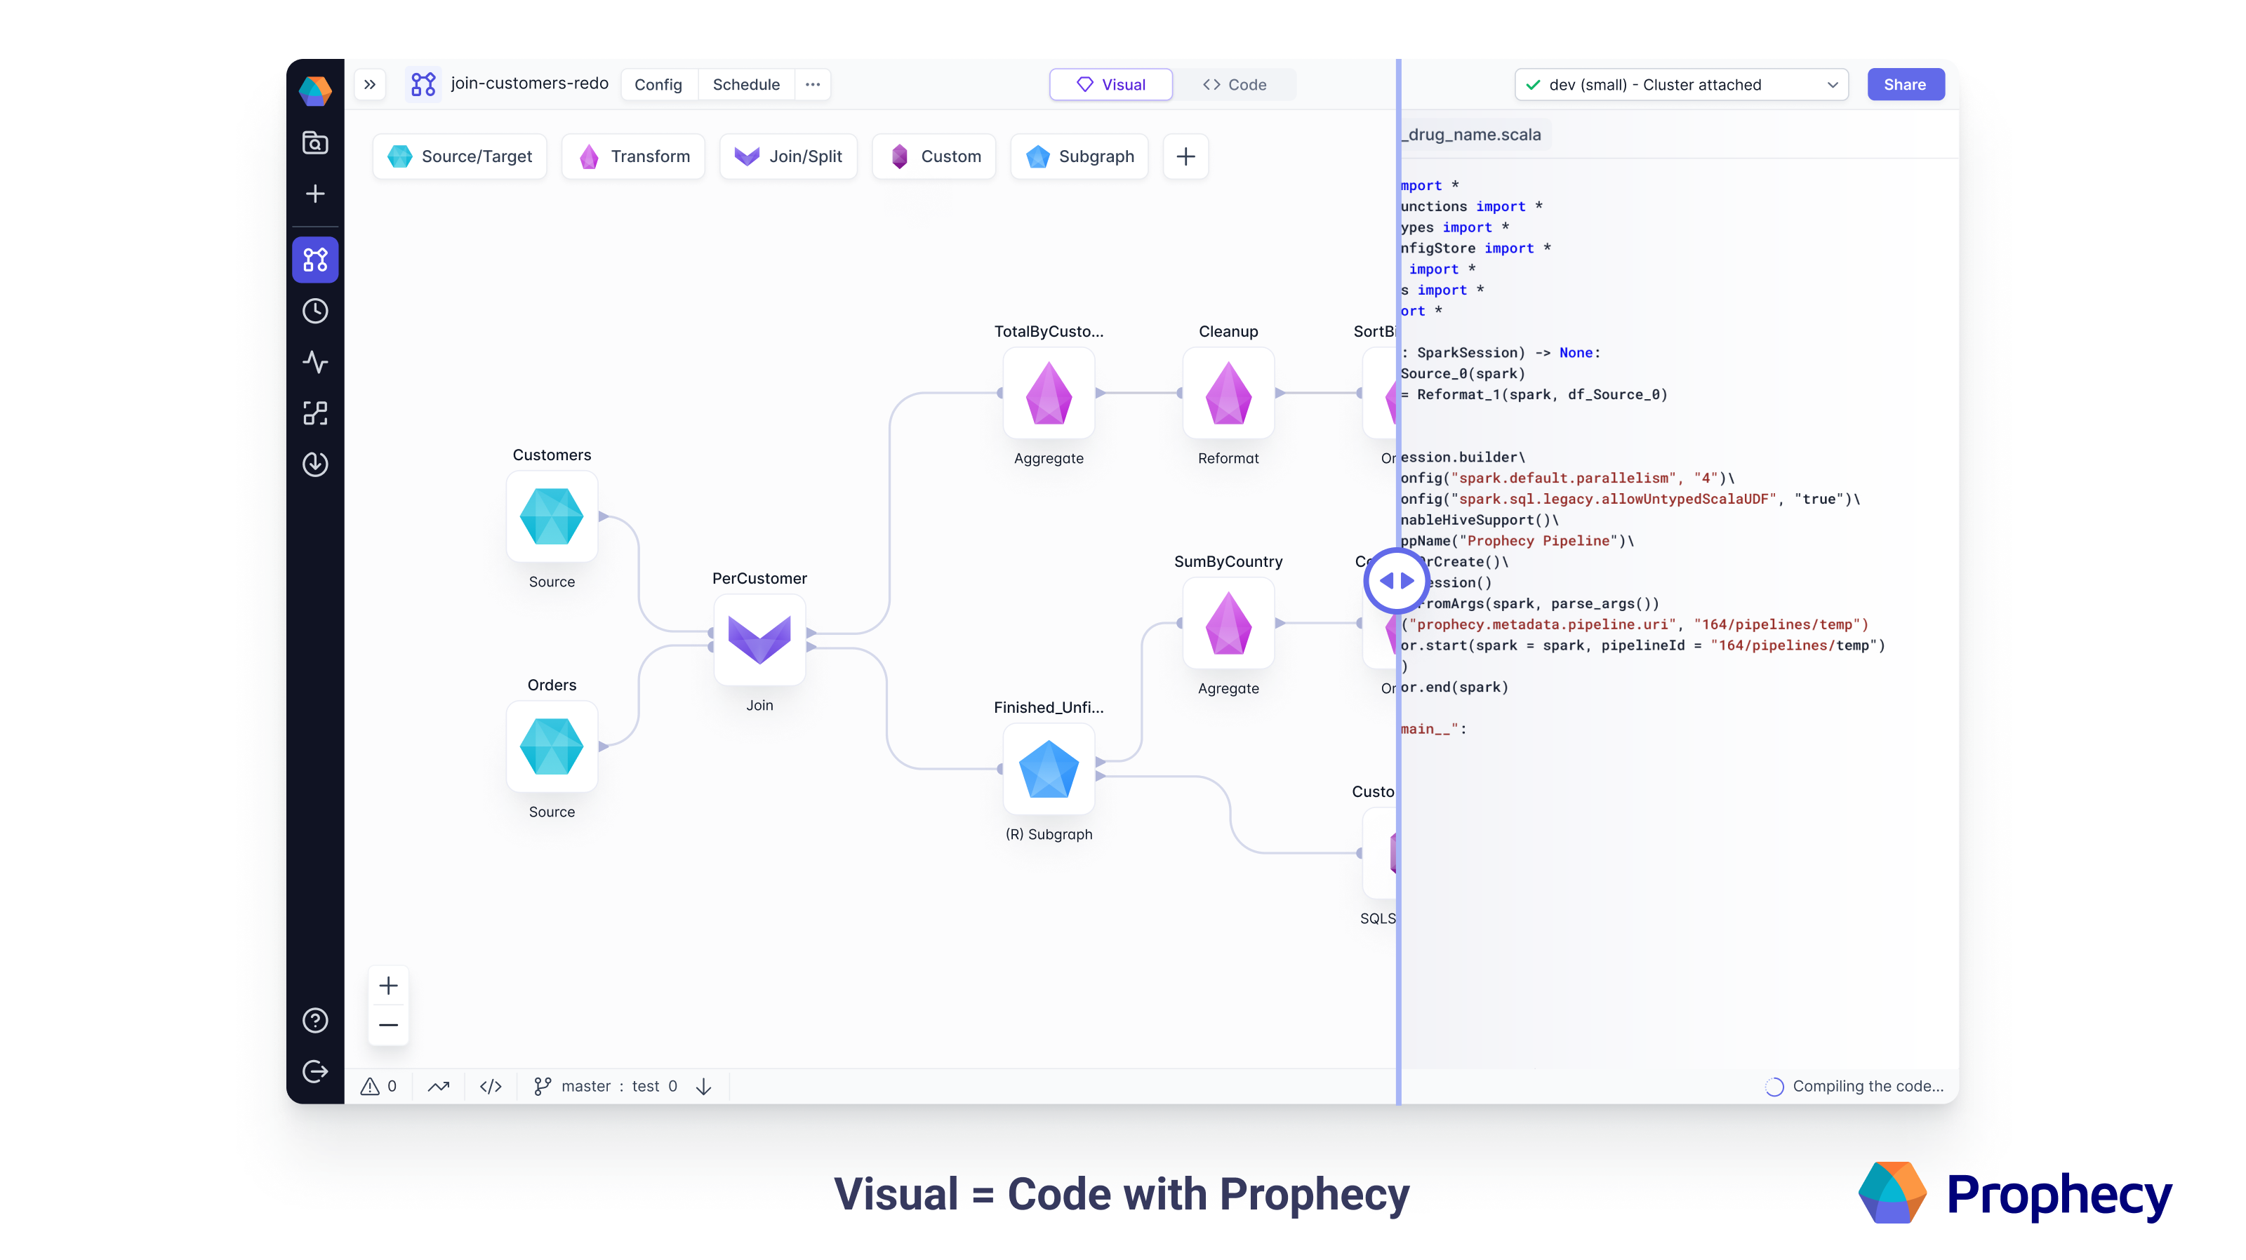This screenshot has height=1260, width=2246.
Task: Click the warning errors icon in status bar
Action: pos(370,1086)
